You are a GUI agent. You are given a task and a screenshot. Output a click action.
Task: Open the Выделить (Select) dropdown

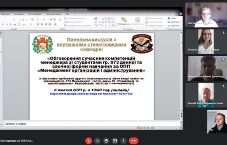(174, 25)
